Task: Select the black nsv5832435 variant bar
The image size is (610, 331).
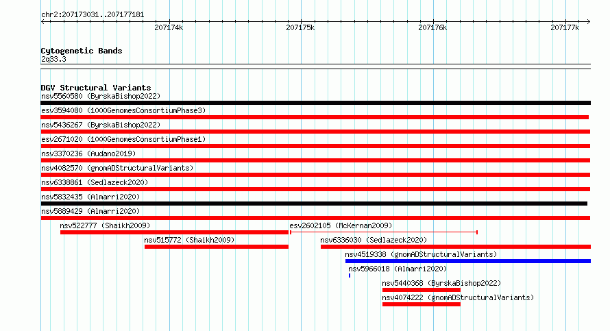Action: tap(314, 204)
